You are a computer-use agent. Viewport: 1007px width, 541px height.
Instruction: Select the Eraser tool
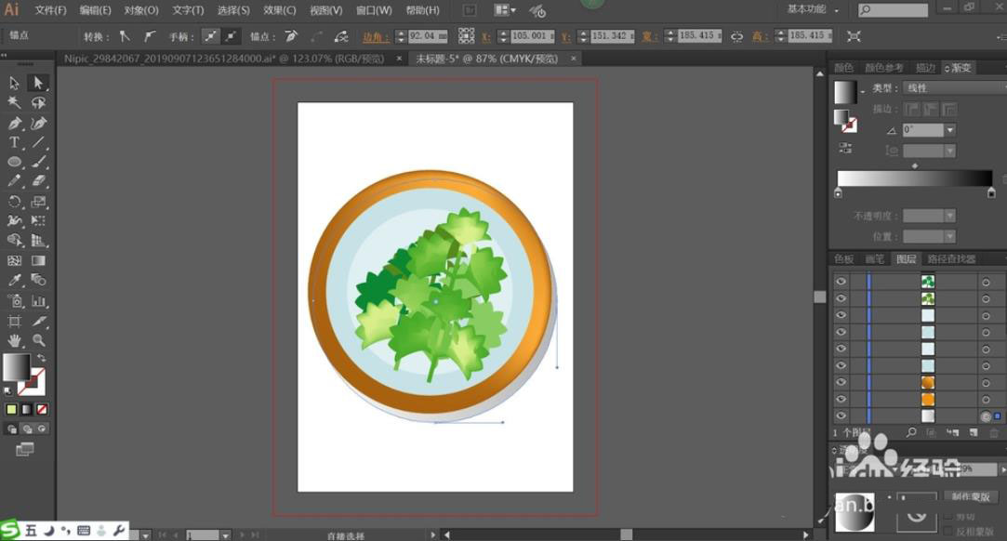[38, 181]
